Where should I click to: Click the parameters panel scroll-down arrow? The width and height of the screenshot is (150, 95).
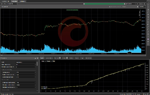point(37,91)
